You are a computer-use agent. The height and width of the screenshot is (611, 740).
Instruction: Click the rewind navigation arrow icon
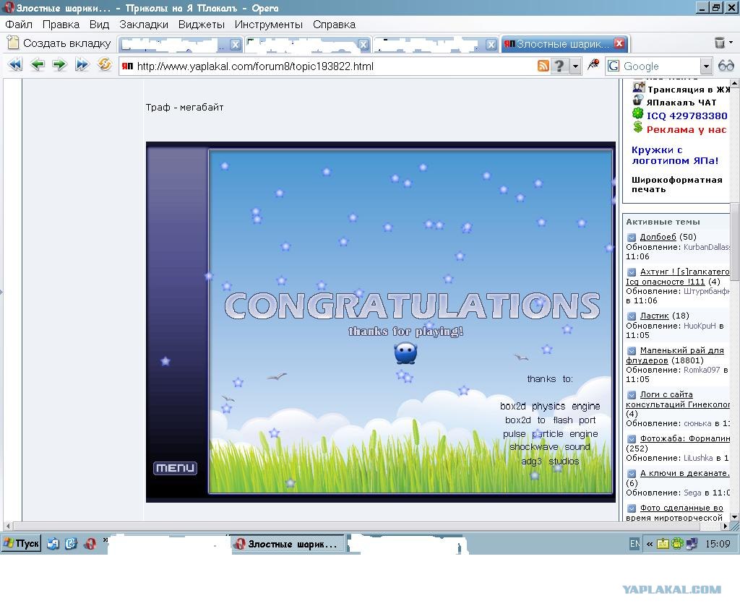coord(15,64)
